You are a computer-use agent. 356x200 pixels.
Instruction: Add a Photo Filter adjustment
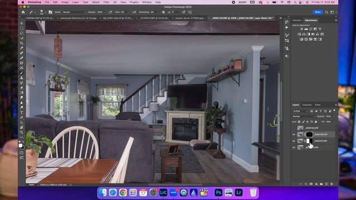[313, 34]
